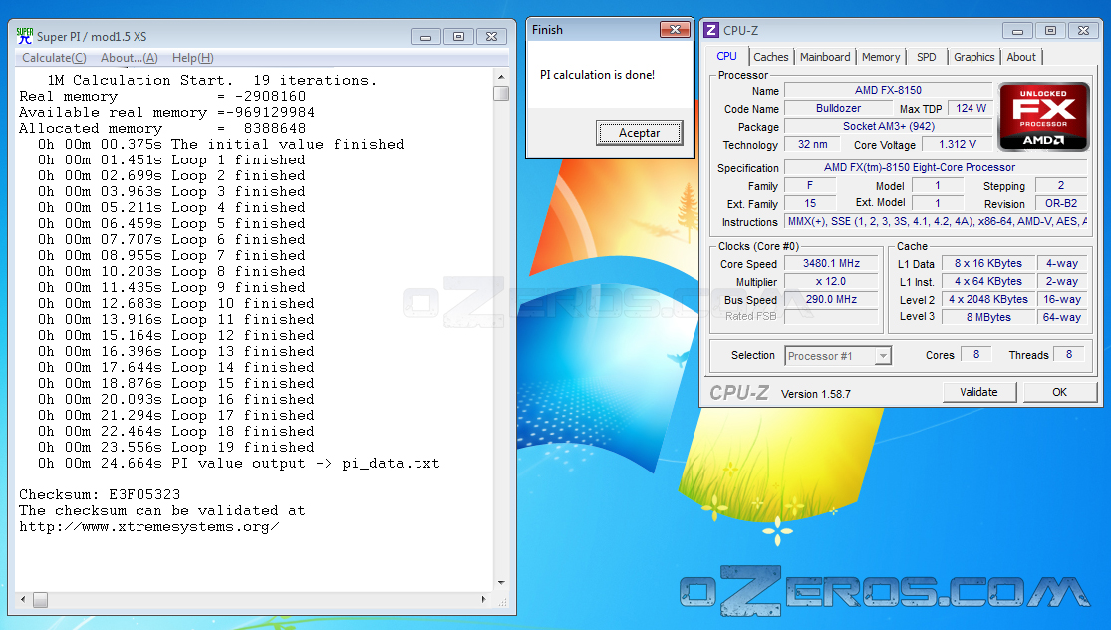Switch to the Graphics tab in CPU-Z
Viewport: 1111px width, 630px height.
pos(974,57)
